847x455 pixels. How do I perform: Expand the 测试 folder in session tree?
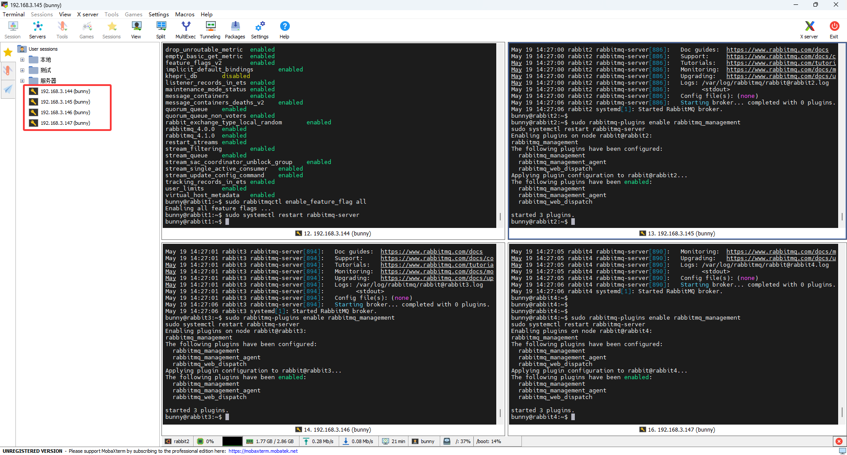22,70
